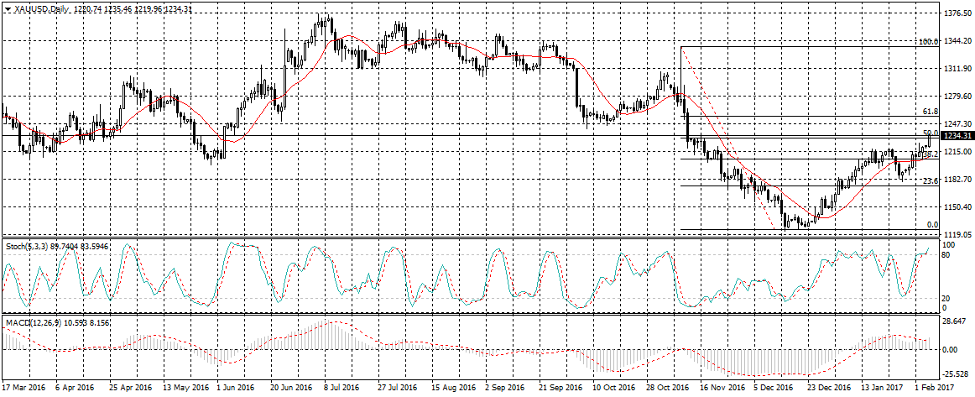
Task: Click the 1150.40 price on the scale
Action: [x=957, y=207]
